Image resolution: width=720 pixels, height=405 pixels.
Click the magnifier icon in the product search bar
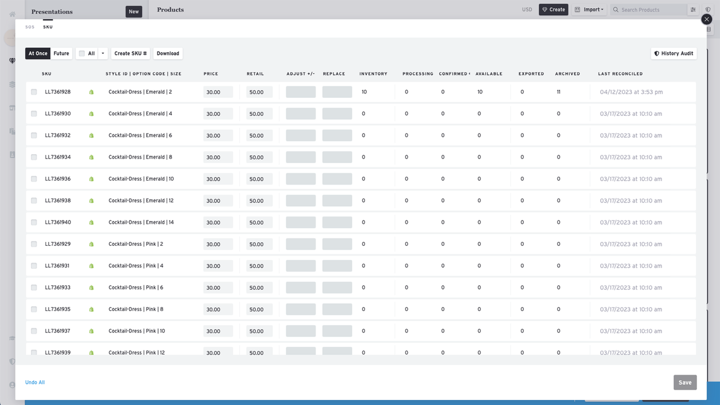(x=615, y=10)
